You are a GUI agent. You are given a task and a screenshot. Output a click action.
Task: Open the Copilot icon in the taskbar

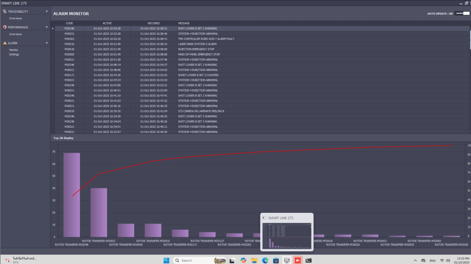coord(243,260)
